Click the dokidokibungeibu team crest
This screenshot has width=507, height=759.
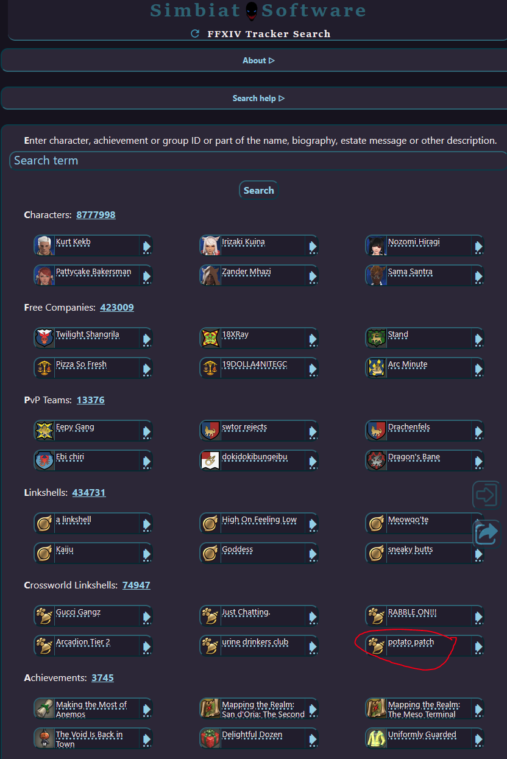pyautogui.click(x=210, y=461)
